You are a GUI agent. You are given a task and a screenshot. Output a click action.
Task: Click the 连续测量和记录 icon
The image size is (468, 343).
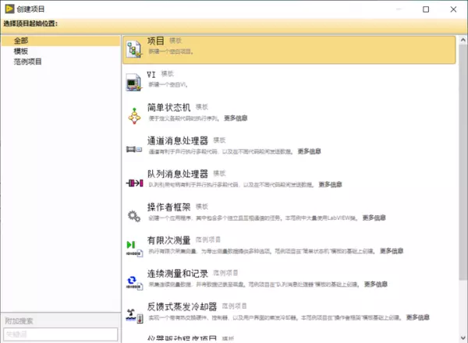tap(134, 282)
